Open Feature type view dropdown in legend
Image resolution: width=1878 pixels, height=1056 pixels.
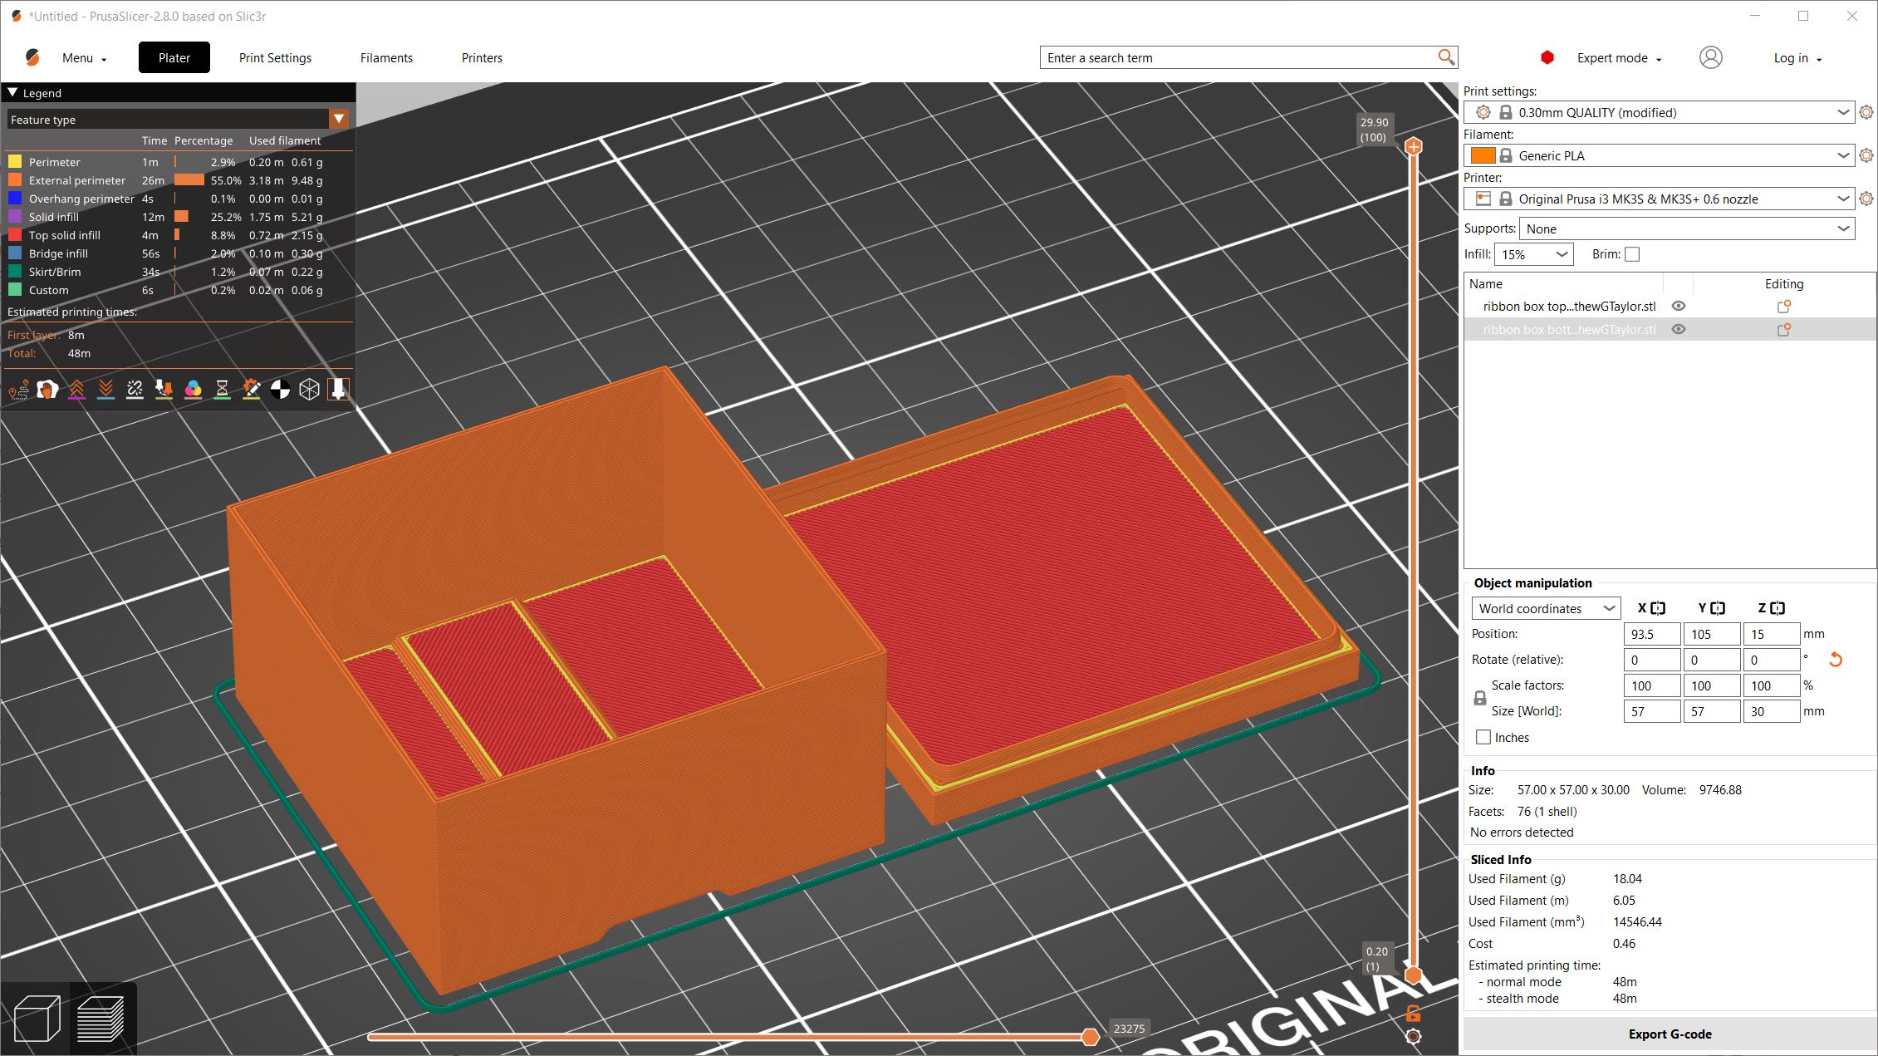(178, 119)
